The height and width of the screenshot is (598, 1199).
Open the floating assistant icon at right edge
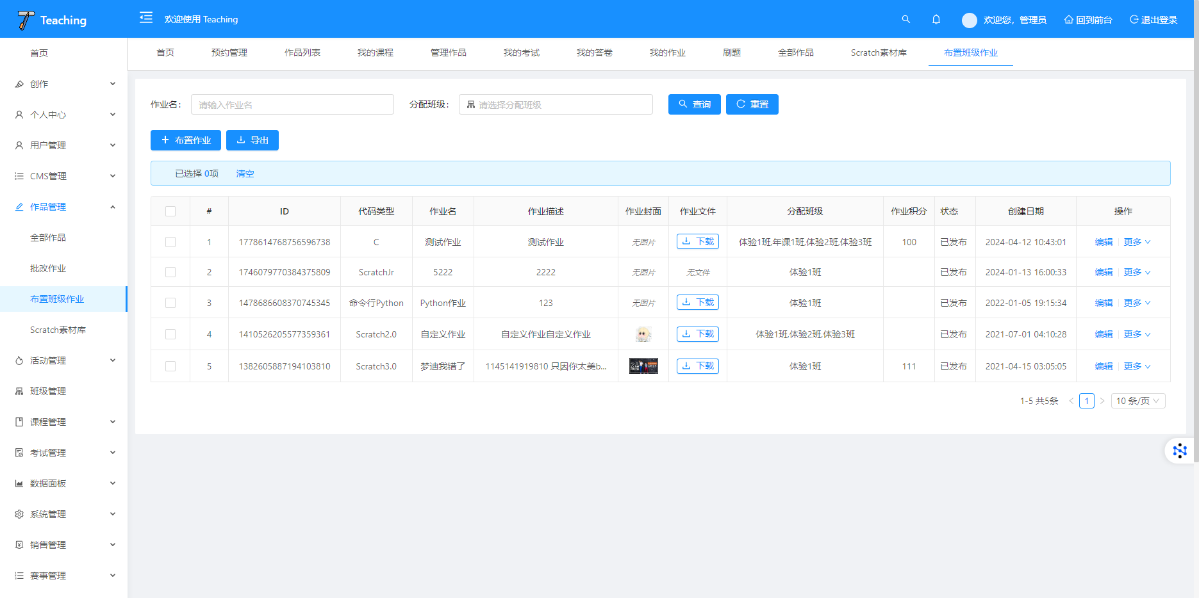1179,451
